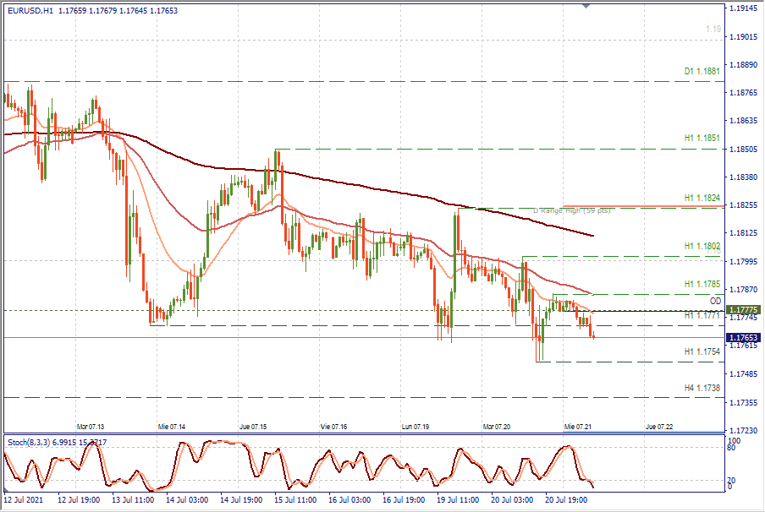The height and width of the screenshot is (512, 765).
Task: Click the Jue 07.22 day separator label
Action: click(659, 427)
